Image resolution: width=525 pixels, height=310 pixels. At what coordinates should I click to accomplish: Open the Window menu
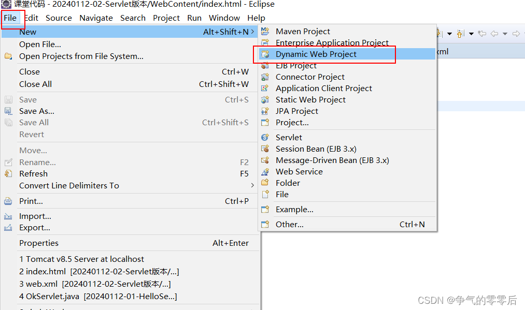pyautogui.click(x=224, y=18)
